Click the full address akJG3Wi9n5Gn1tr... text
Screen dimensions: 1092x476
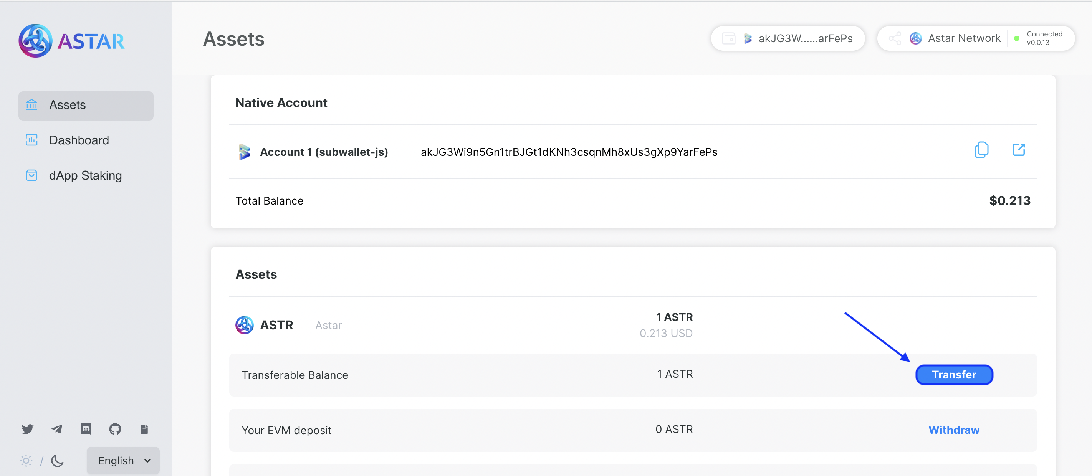[569, 152]
